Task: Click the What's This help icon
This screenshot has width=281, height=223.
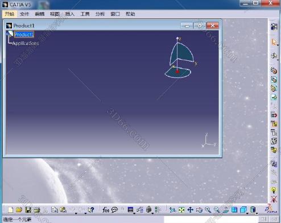Action: pos(91,210)
